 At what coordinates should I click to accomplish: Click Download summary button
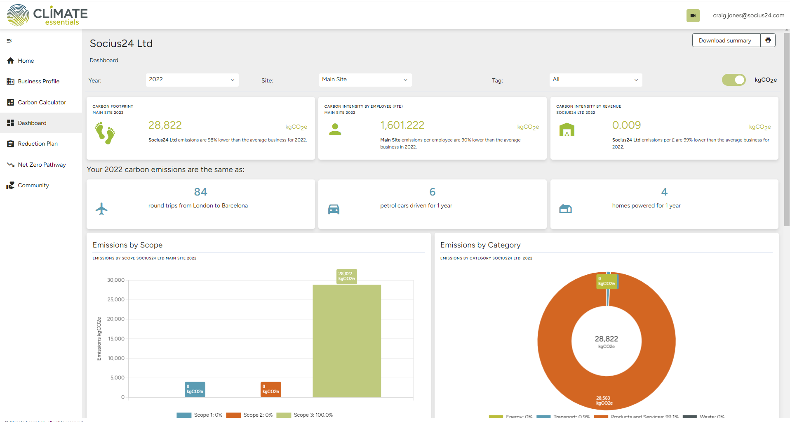point(726,40)
